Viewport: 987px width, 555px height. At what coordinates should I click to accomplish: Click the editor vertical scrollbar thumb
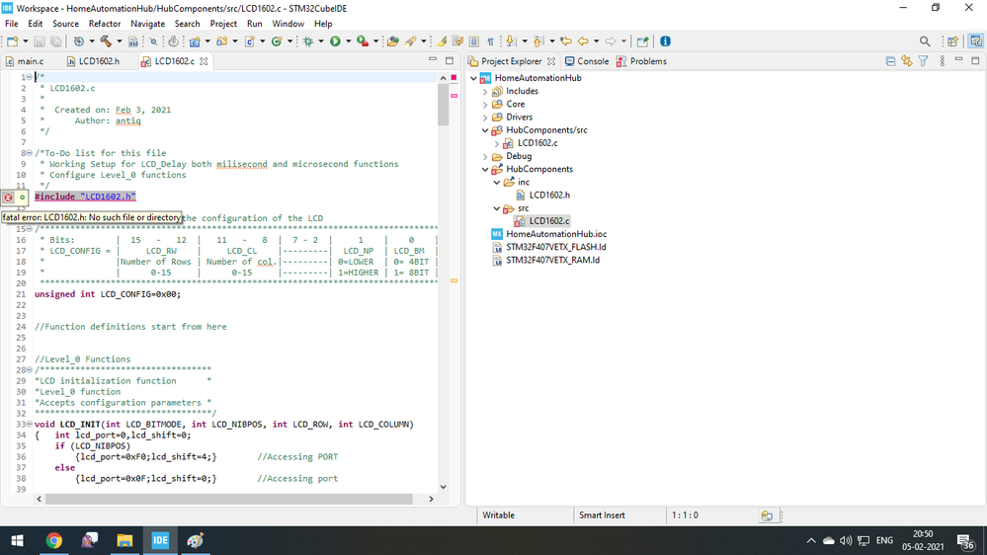click(x=444, y=105)
